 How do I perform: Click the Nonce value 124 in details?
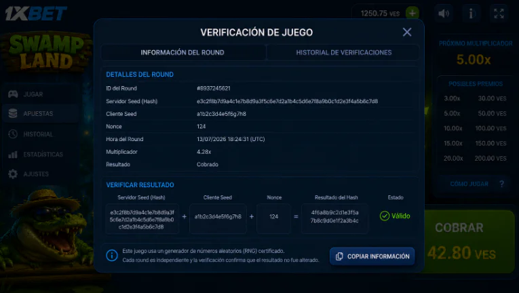point(201,126)
